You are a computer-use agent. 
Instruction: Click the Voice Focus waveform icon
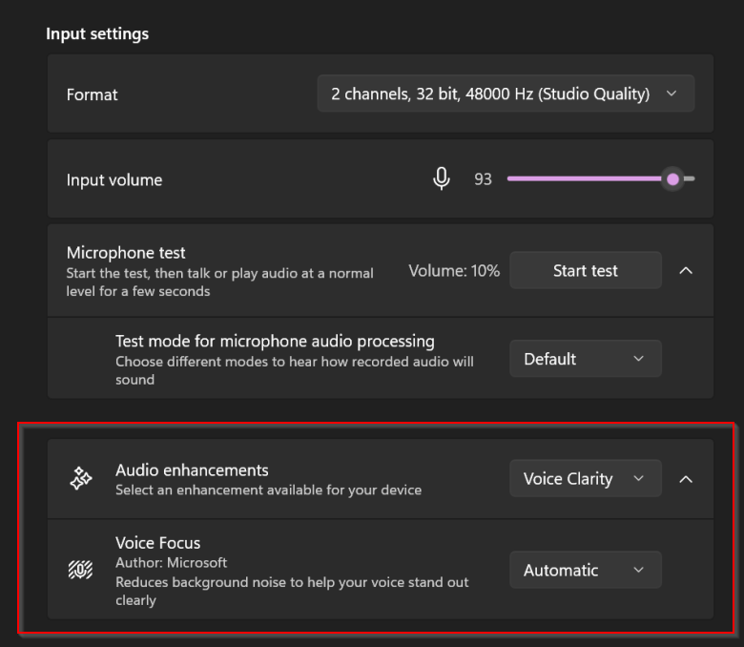[81, 570]
